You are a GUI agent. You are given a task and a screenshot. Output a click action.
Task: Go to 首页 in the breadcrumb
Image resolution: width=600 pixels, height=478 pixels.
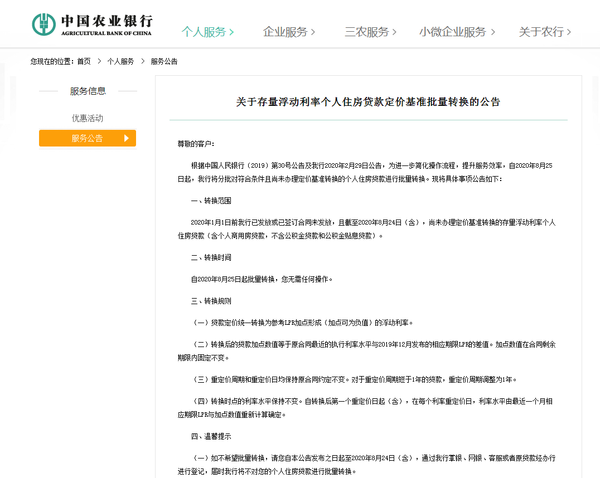[x=84, y=61]
